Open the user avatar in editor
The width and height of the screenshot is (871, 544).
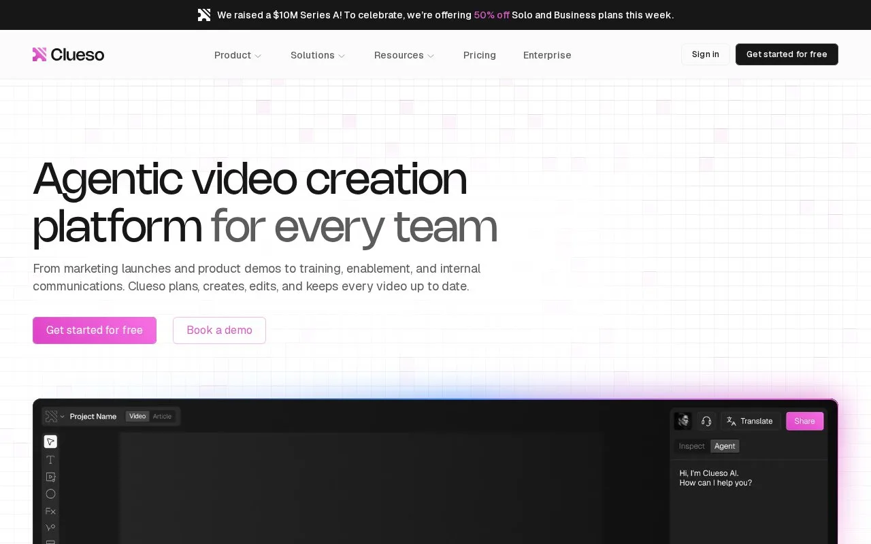(683, 421)
